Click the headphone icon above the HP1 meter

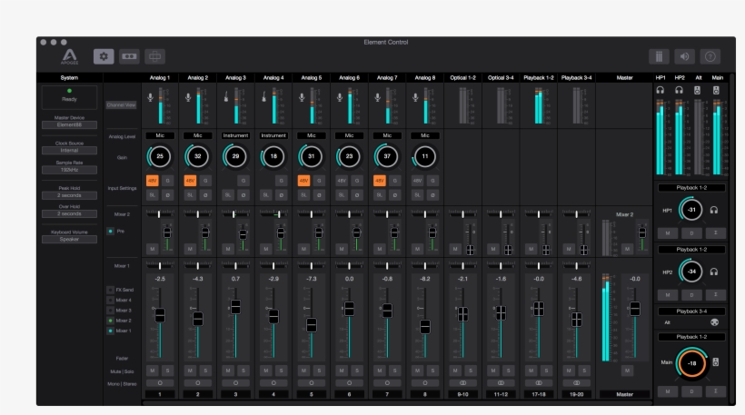pyautogui.click(x=660, y=90)
